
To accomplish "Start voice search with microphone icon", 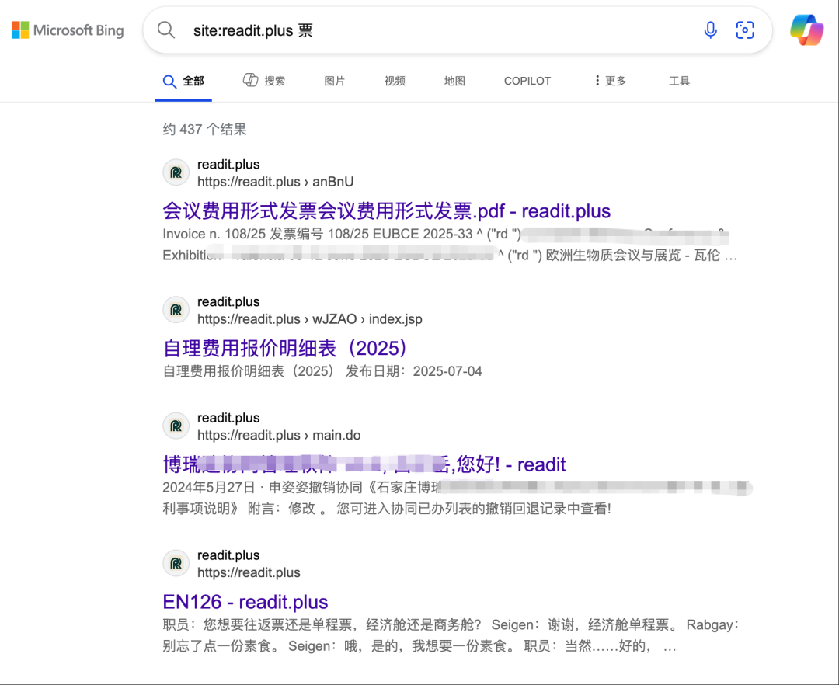I will pyautogui.click(x=710, y=30).
